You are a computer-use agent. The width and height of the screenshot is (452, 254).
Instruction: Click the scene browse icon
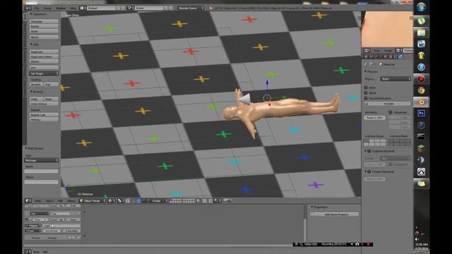130,8
